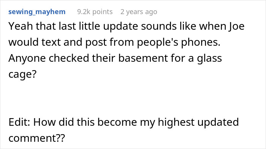Click the word cage? in the comment
This screenshot has height=149, width=266.
22,74
